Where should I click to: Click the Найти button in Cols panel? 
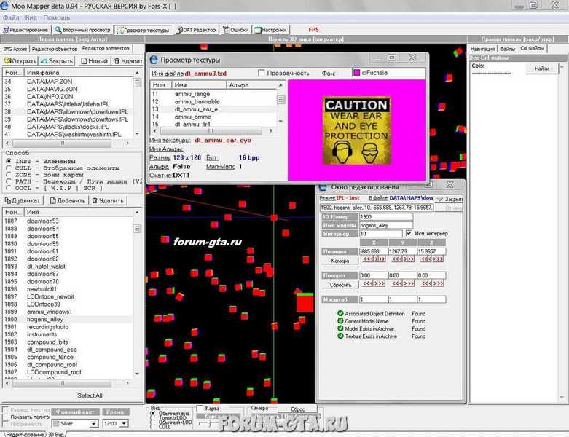coord(542,68)
